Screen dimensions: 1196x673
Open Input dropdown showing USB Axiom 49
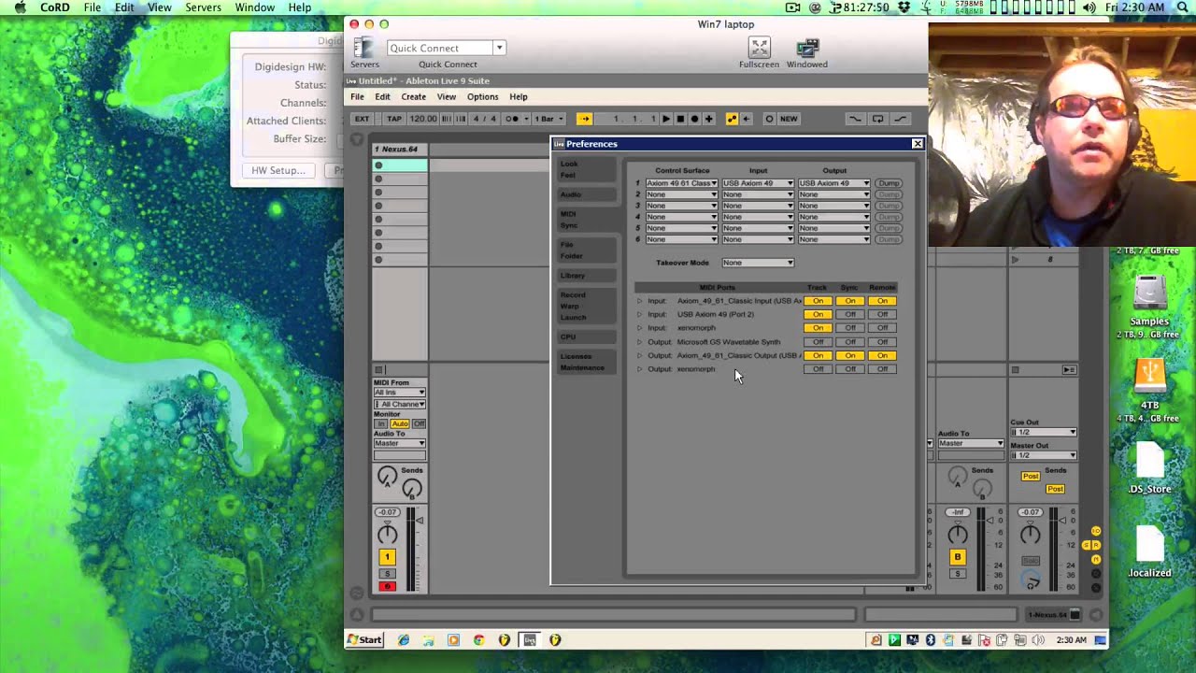pos(758,183)
